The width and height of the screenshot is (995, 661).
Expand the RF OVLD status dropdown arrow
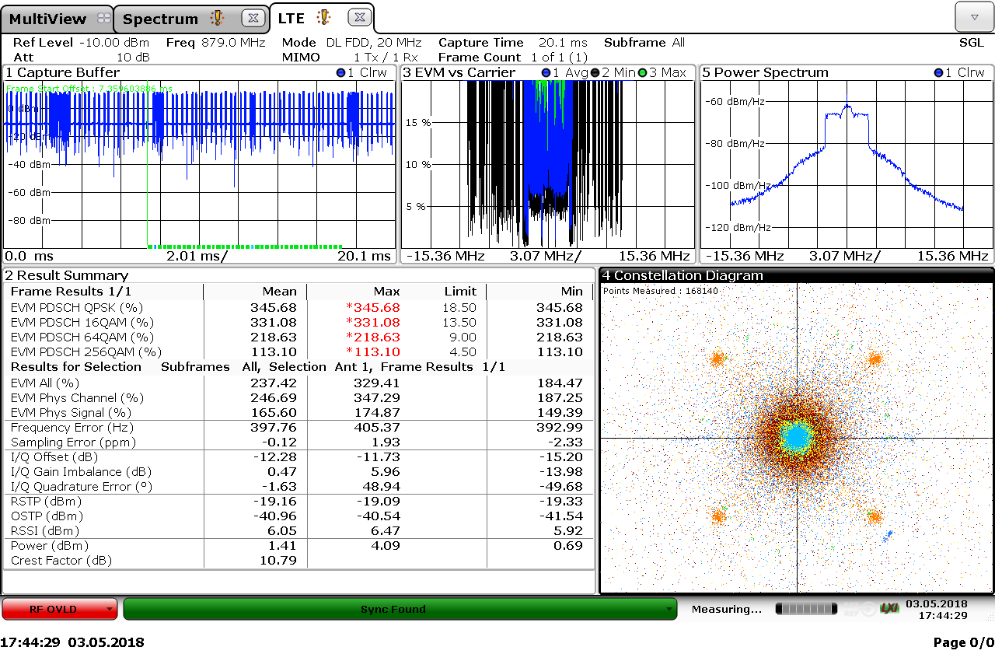coord(110,609)
